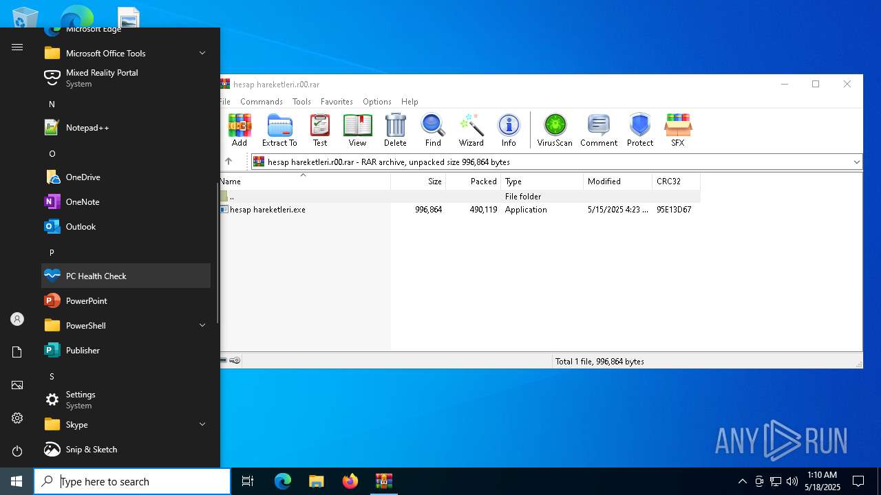Viewport: 881px width, 495px height.
Task: Expand the Microsoft Office Tools folder
Action: point(126,53)
